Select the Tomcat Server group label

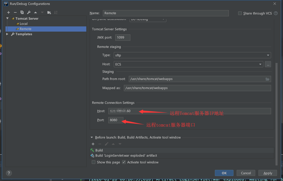click(27, 18)
